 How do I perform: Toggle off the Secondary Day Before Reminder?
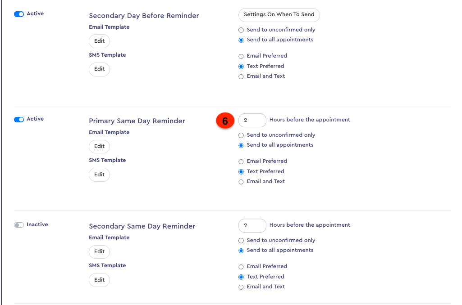[x=18, y=13]
